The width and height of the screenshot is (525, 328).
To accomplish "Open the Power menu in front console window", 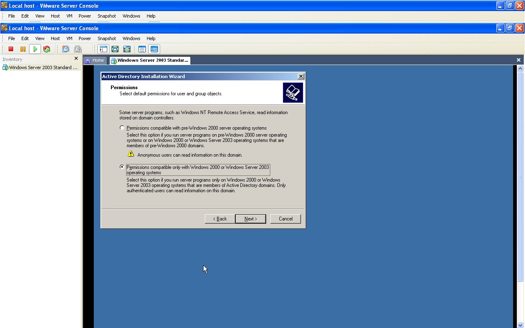I will [x=85, y=38].
